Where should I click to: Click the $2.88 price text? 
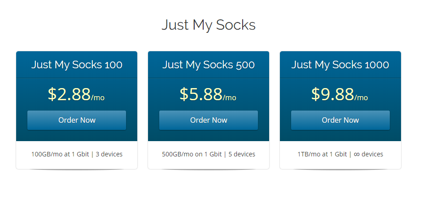[70, 94]
